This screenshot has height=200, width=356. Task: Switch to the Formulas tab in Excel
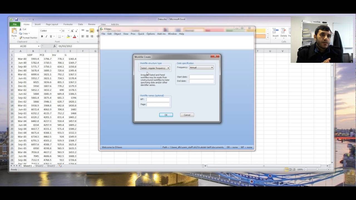pos(68,24)
